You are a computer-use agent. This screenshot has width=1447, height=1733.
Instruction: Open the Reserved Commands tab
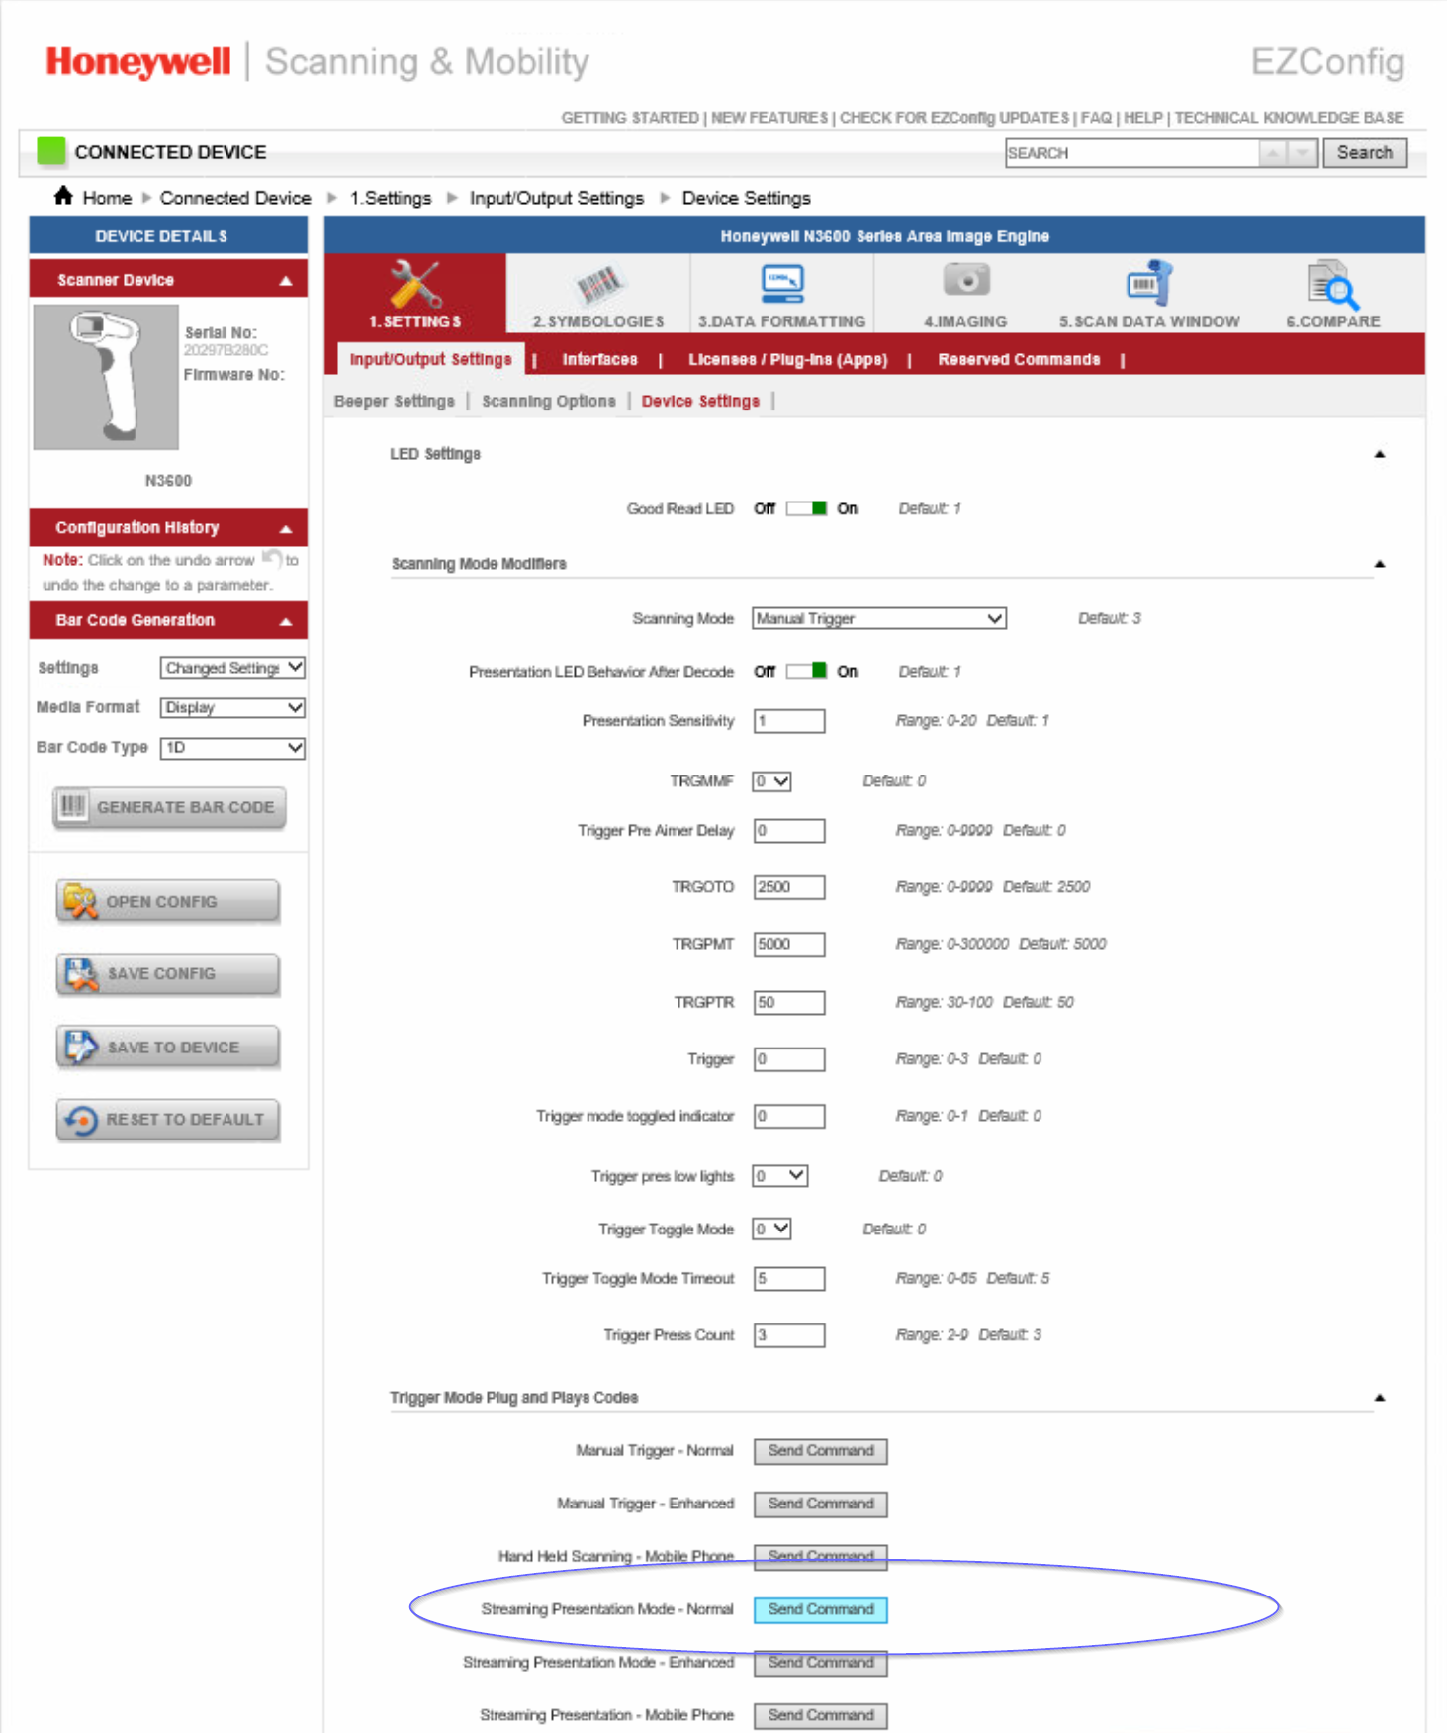click(x=1019, y=359)
